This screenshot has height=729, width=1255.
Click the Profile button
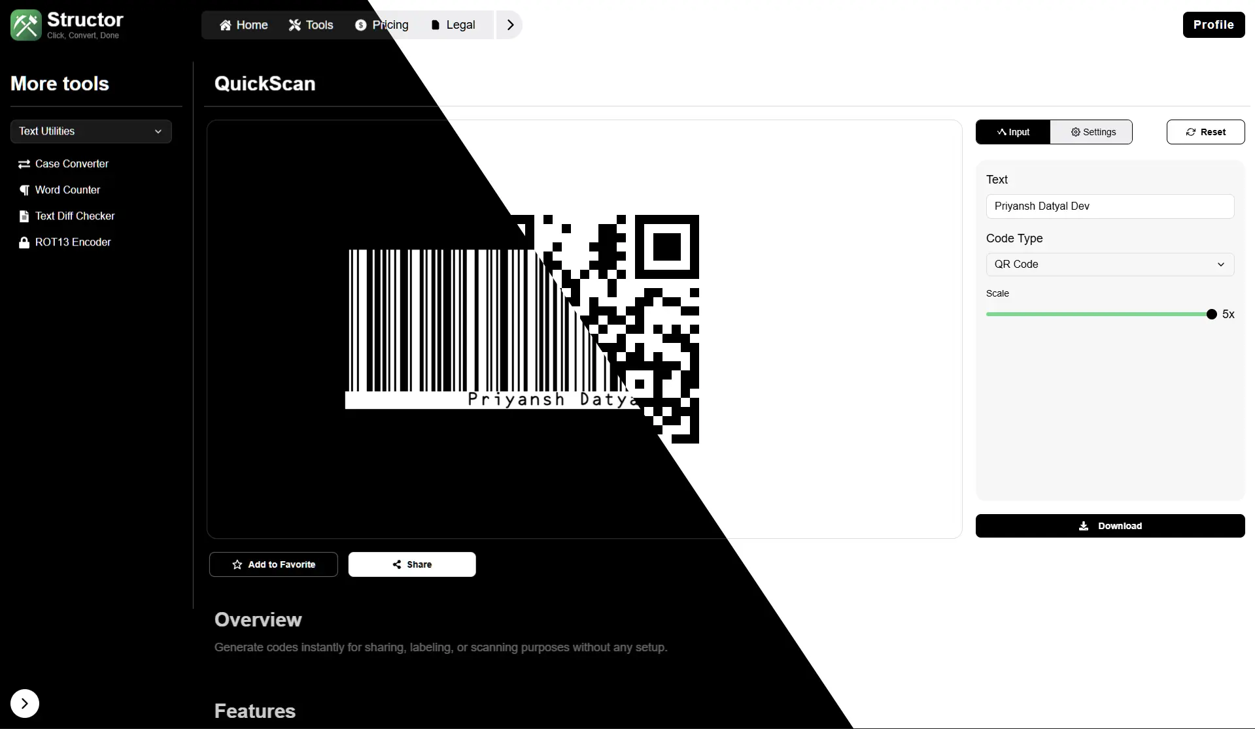click(x=1213, y=25)
